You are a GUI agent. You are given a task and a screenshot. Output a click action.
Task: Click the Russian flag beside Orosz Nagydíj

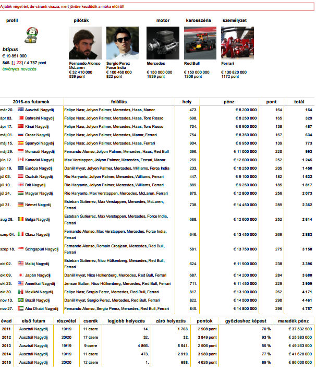coord(20,135)
